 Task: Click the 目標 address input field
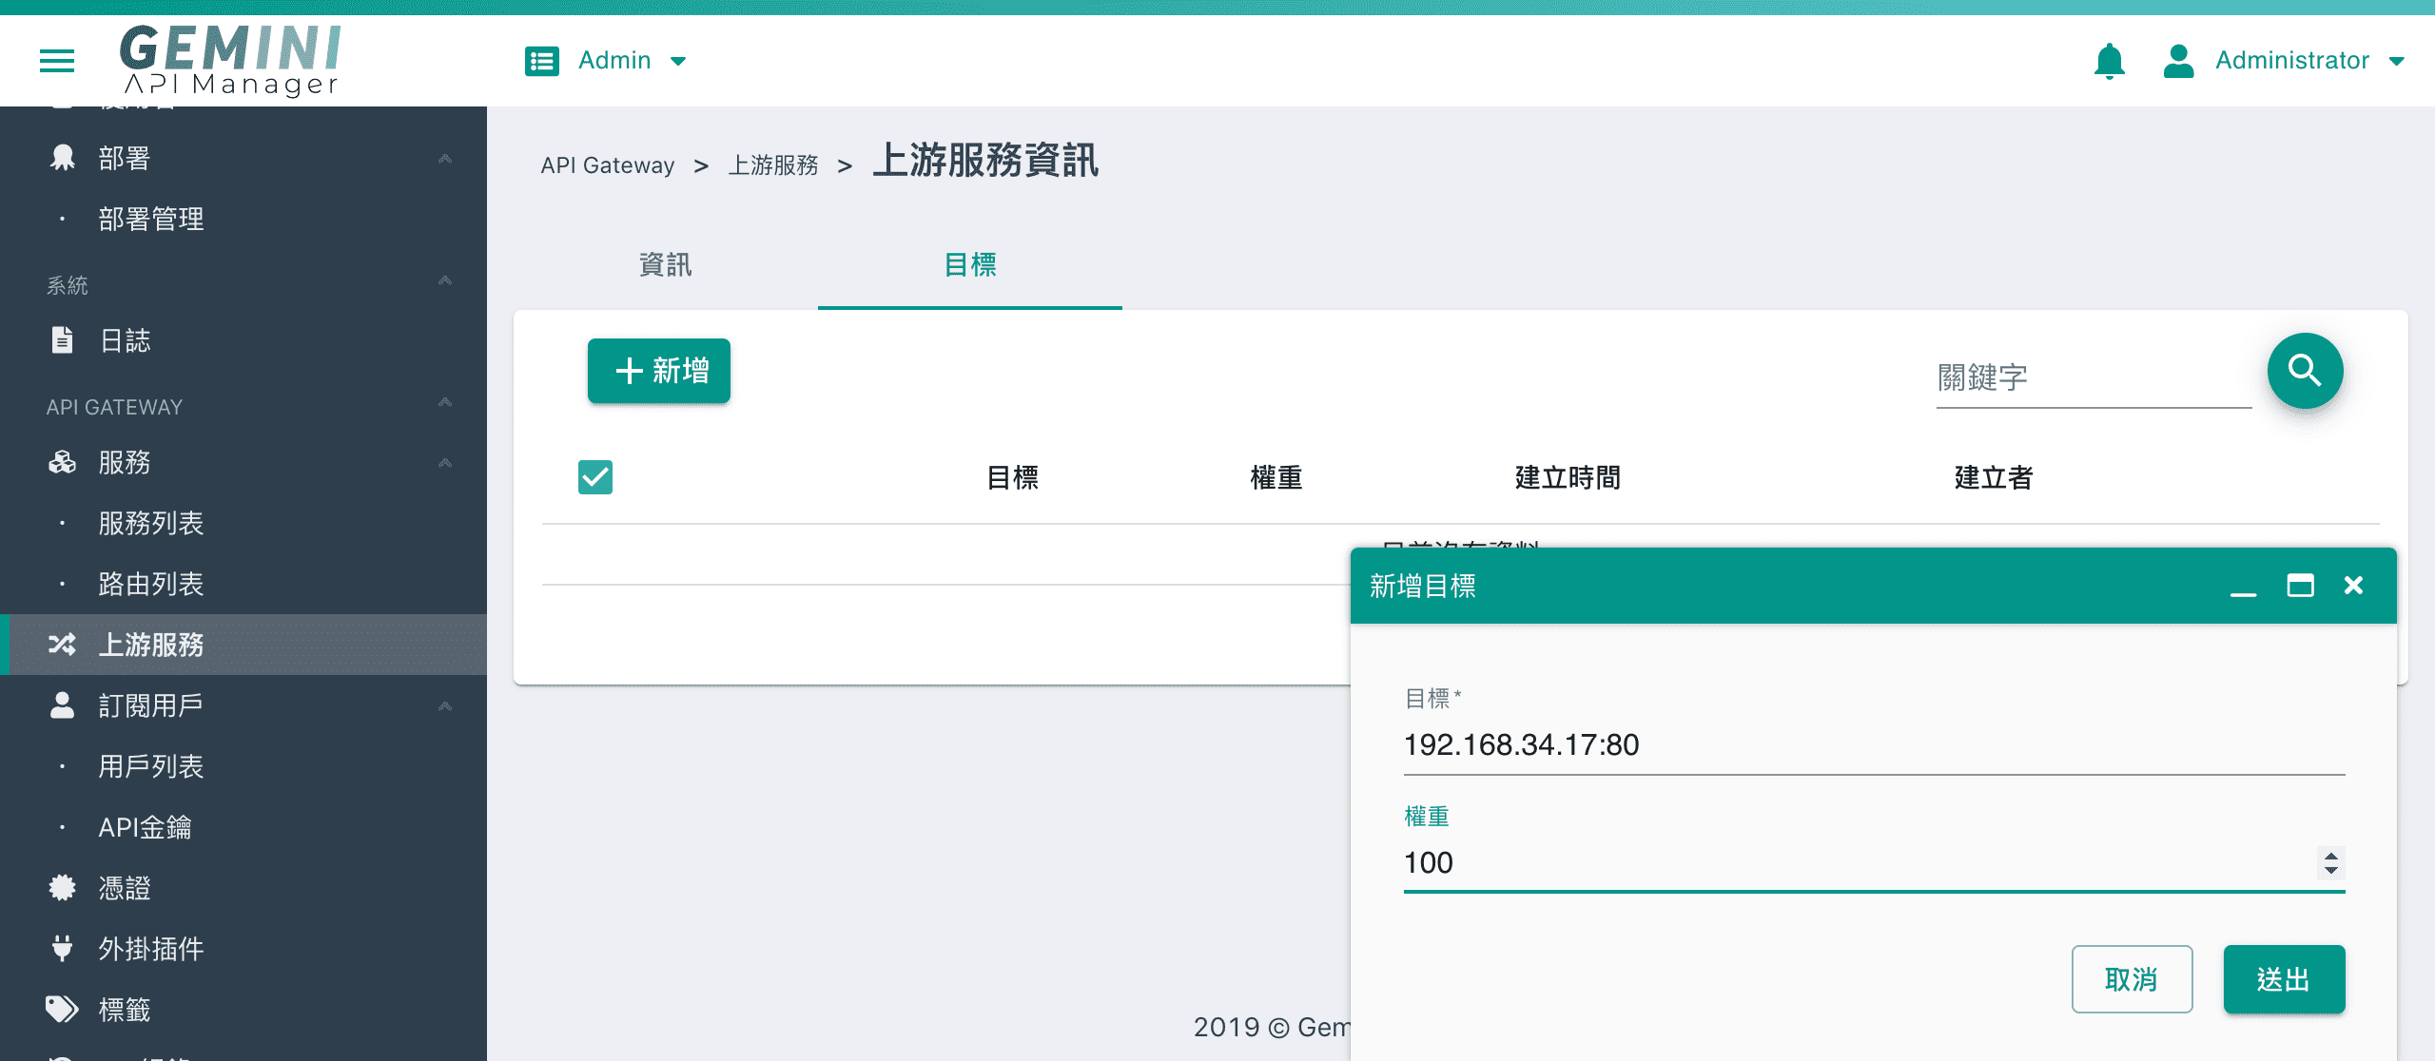tap(1874, 745)
